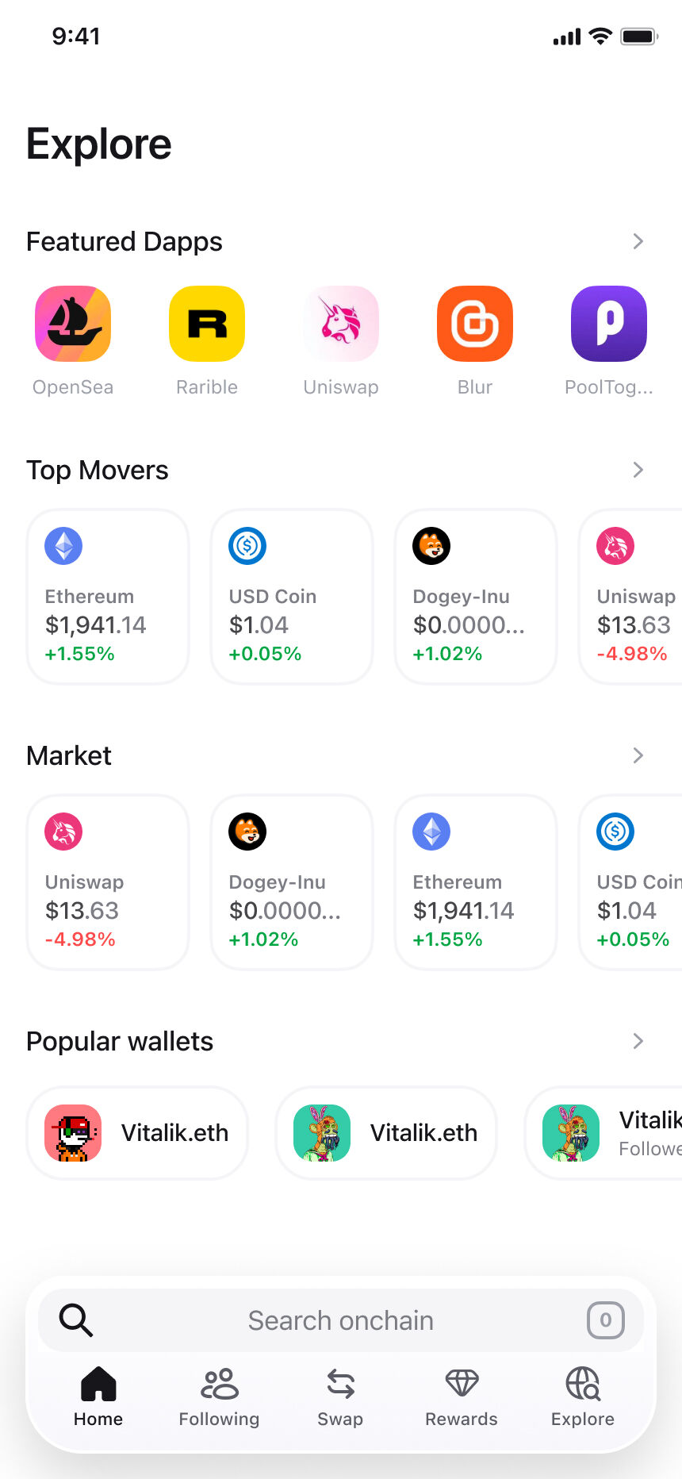The width and height of the screenshot is (682, 1479).
Task: Focus the Search onchain field
Action: (341, 1320)
